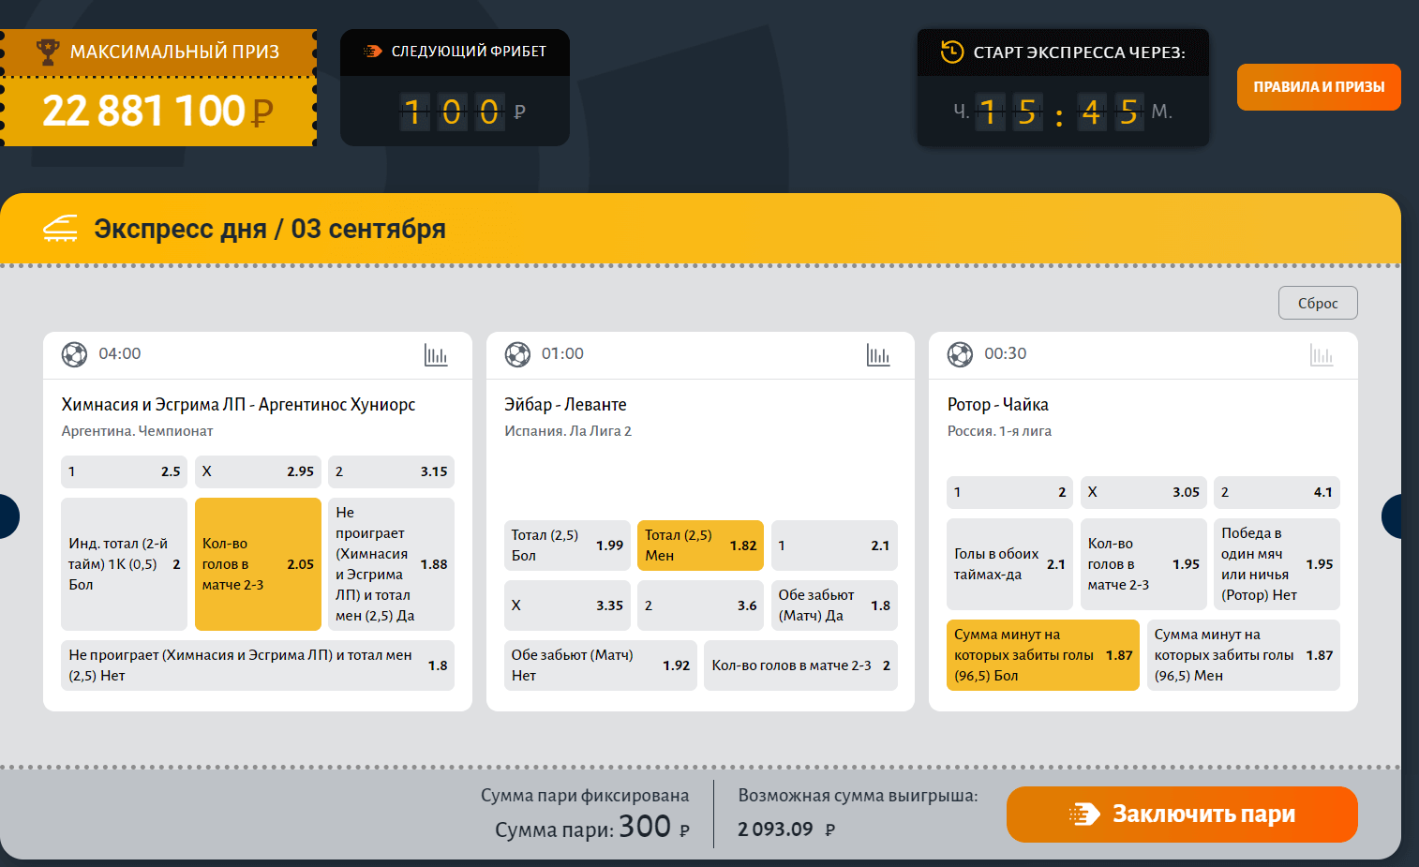
Task: Click soccer ball icon next to 00:30
Action: tap(960, 354)
